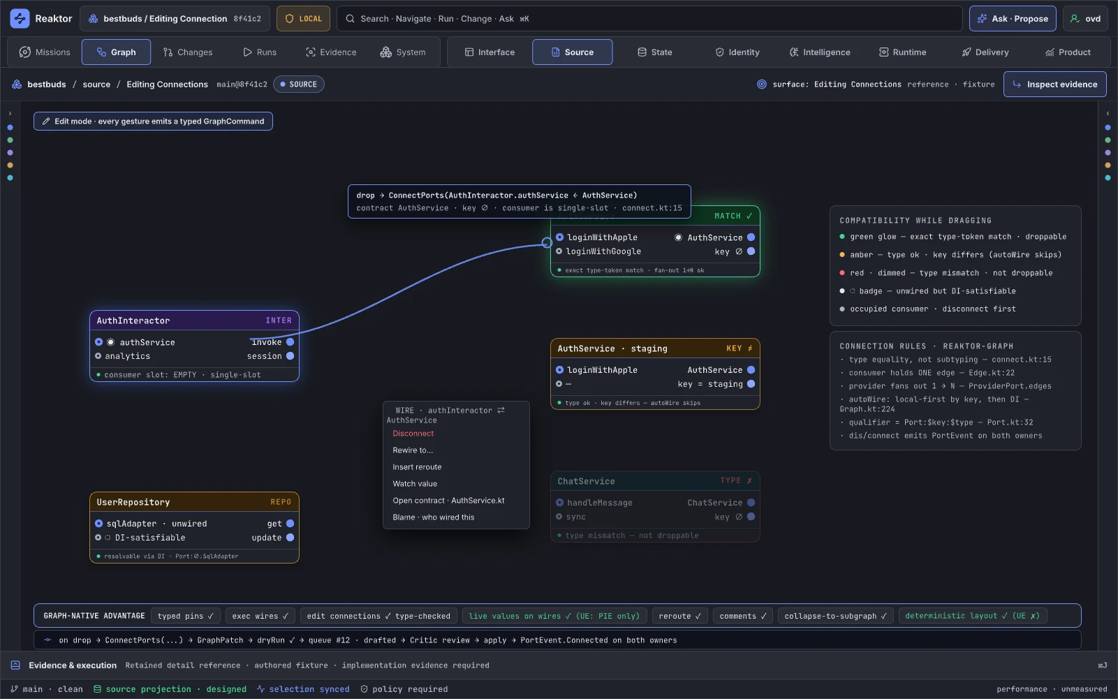Image resolution: width=1118 pixels, height=699 pixels.
Task: Select Disconnect in the wire menu
Action: pos(413,434)
